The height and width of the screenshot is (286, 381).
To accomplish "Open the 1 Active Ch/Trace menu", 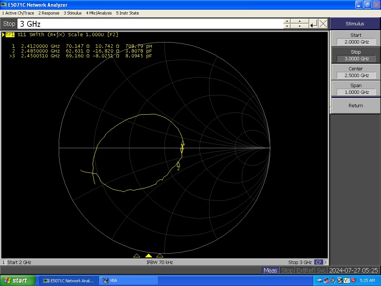I will click(18, 13).
